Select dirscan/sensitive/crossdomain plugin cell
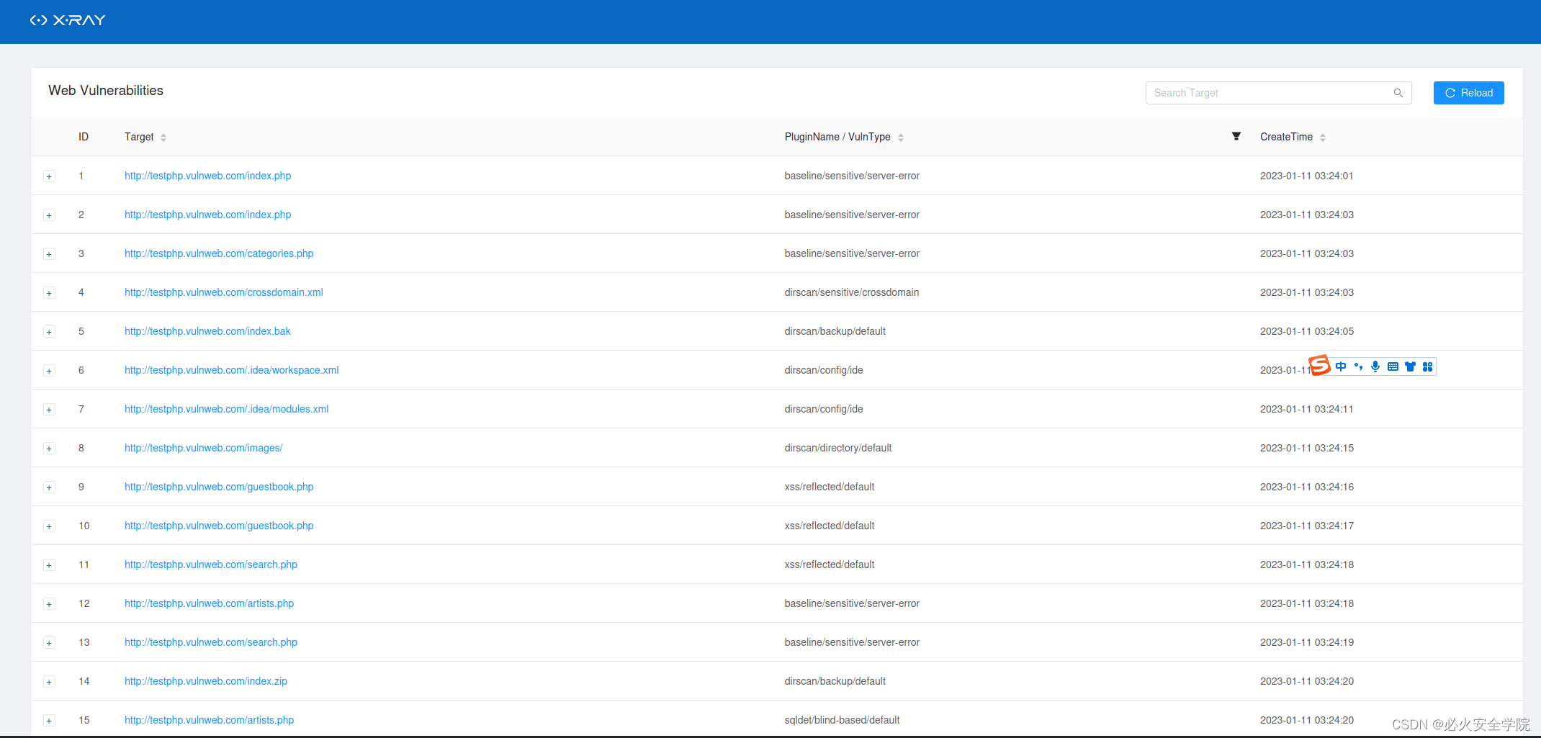1541x738 pixels. 851,292
